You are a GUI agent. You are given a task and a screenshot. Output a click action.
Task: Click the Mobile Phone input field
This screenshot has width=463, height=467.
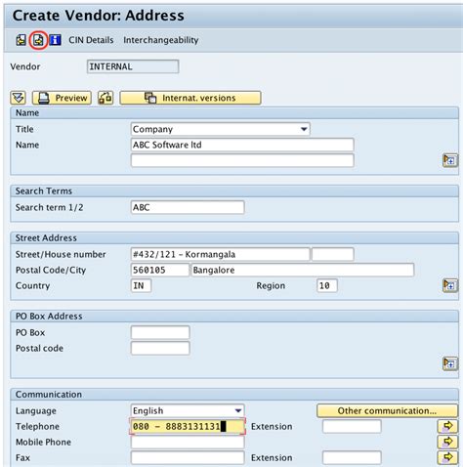coord(188,442)
